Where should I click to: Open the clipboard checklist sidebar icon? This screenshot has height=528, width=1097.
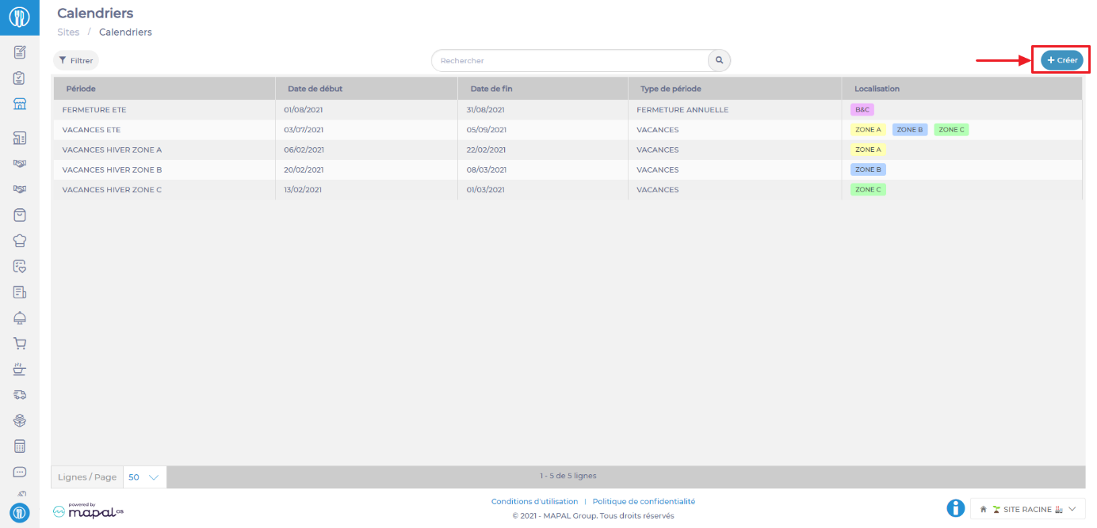pyautogui.click(x=20, y=78)
